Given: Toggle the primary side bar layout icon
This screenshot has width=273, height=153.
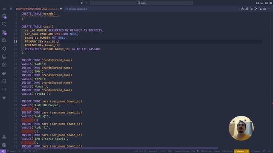Looking at the screenshot, I should 257,3.
